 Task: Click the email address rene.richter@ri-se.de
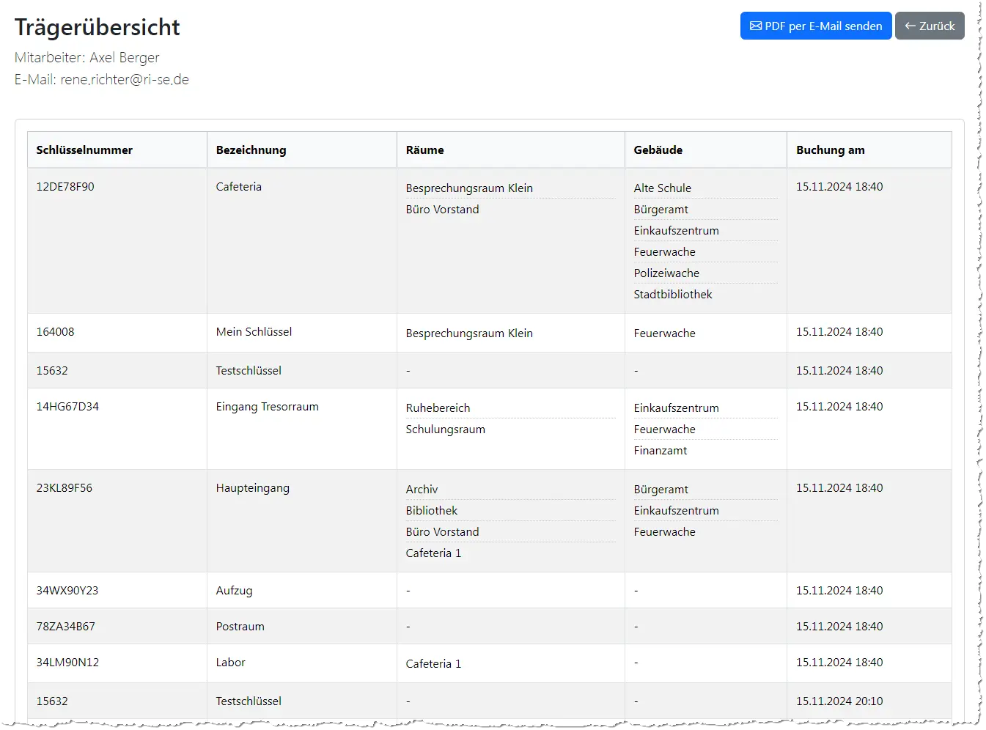coord(125,79)
